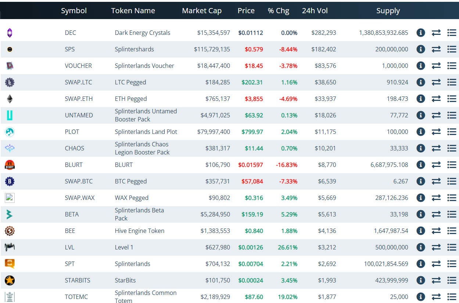Click the info icon for SWAP.BTC
The width and height of the screenshot is (459, 303).
point(421,181)
